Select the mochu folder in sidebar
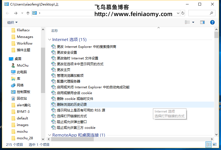 point(20,132)
